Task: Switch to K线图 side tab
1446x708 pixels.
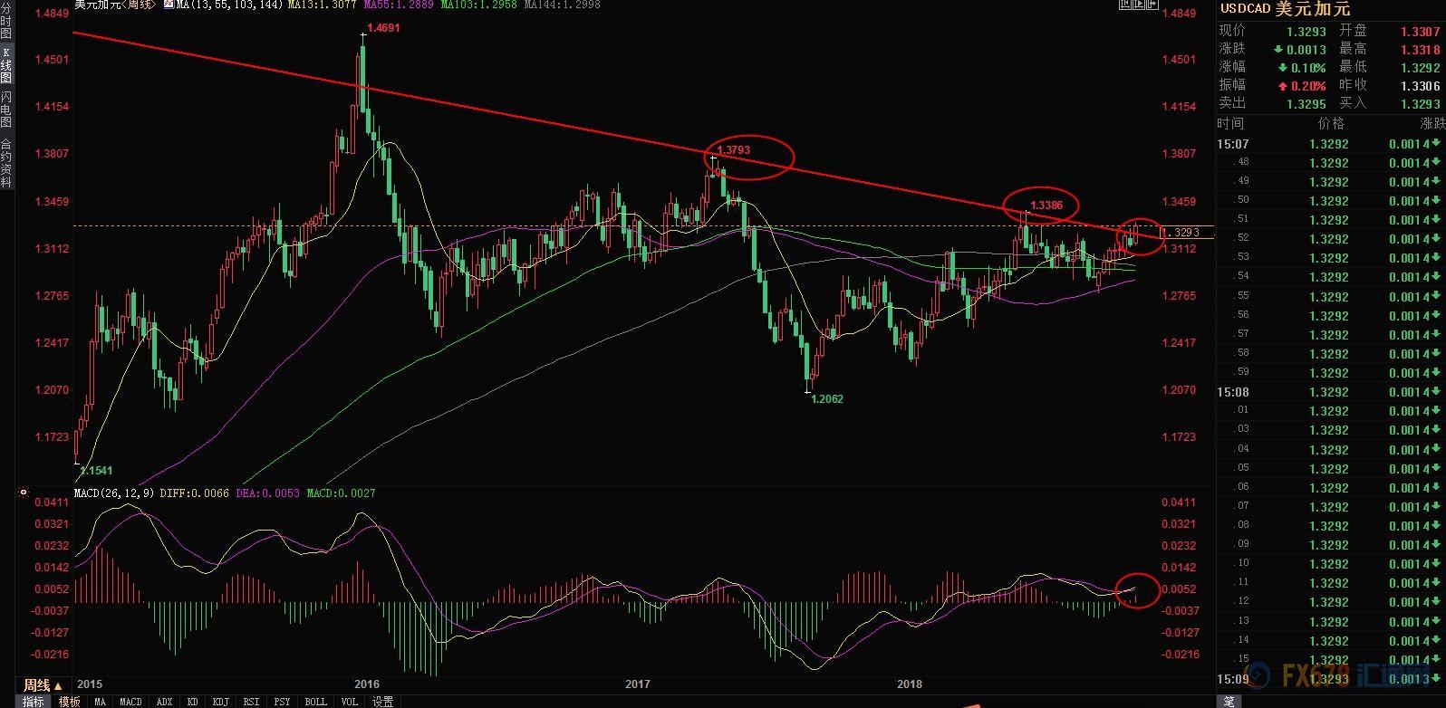Action: point(6,65)
